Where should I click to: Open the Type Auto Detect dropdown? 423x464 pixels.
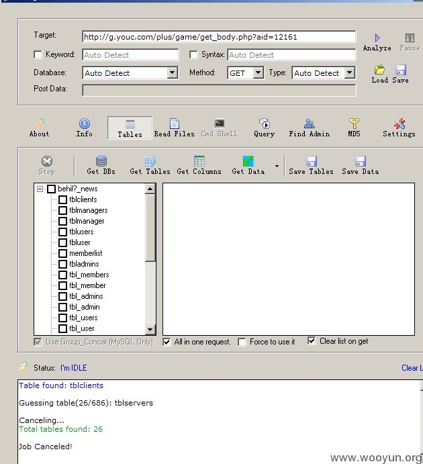coord(350,73)
